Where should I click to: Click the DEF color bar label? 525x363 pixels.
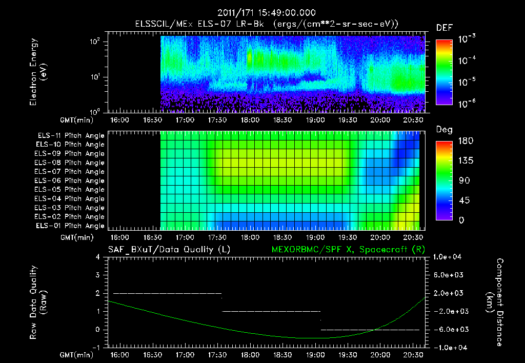(x=445, y=28)
